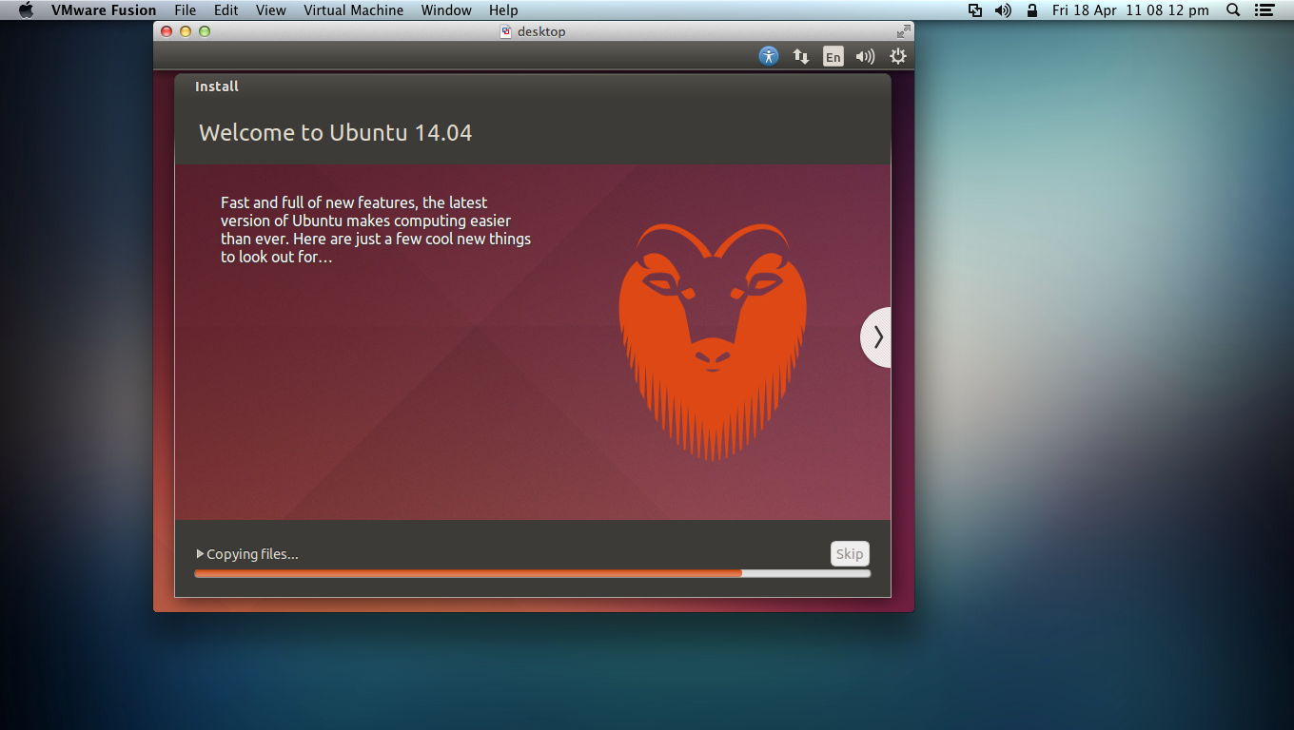The height and width of the screenshot is (730, 1294).
Task: Click the network connection arrows icon
Action: pos(801,56)
